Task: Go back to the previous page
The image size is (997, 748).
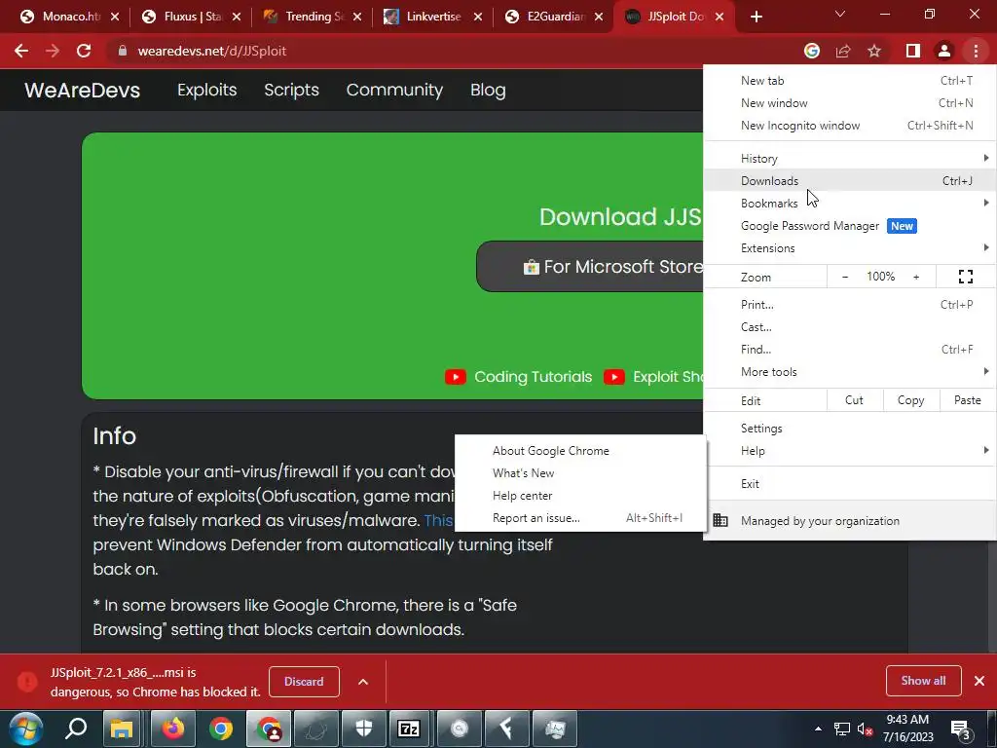Action: click(x=21, y=51)
